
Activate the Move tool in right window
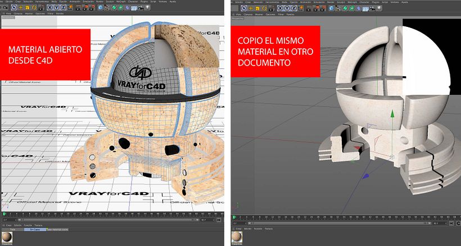[251, 8]
